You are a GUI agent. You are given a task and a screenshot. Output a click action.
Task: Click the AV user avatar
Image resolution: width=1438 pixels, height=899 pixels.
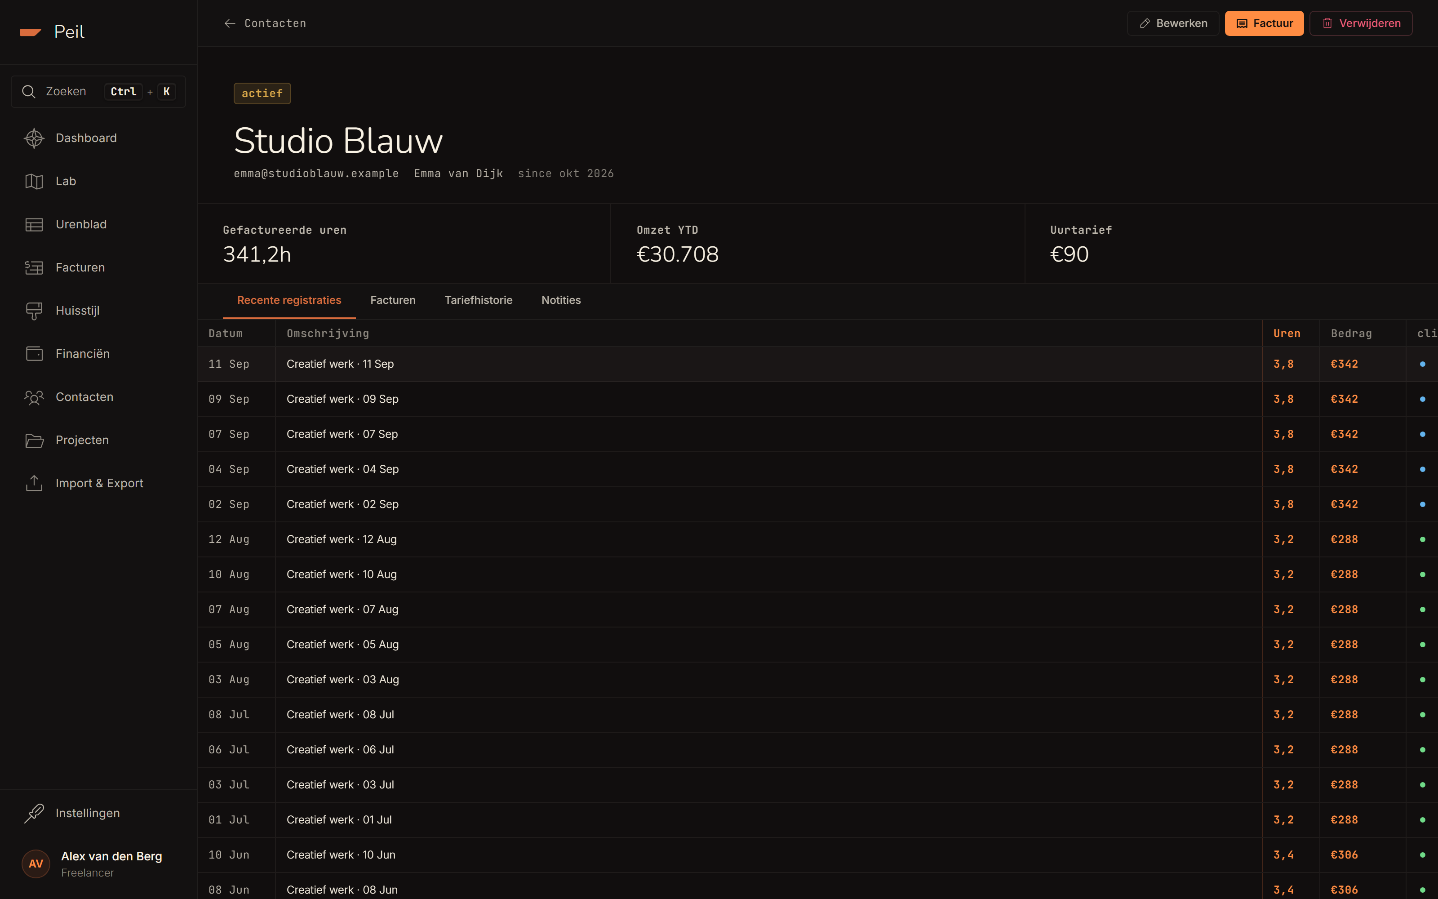[36, 863]
